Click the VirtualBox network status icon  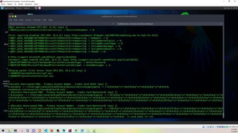click(211, 127)
